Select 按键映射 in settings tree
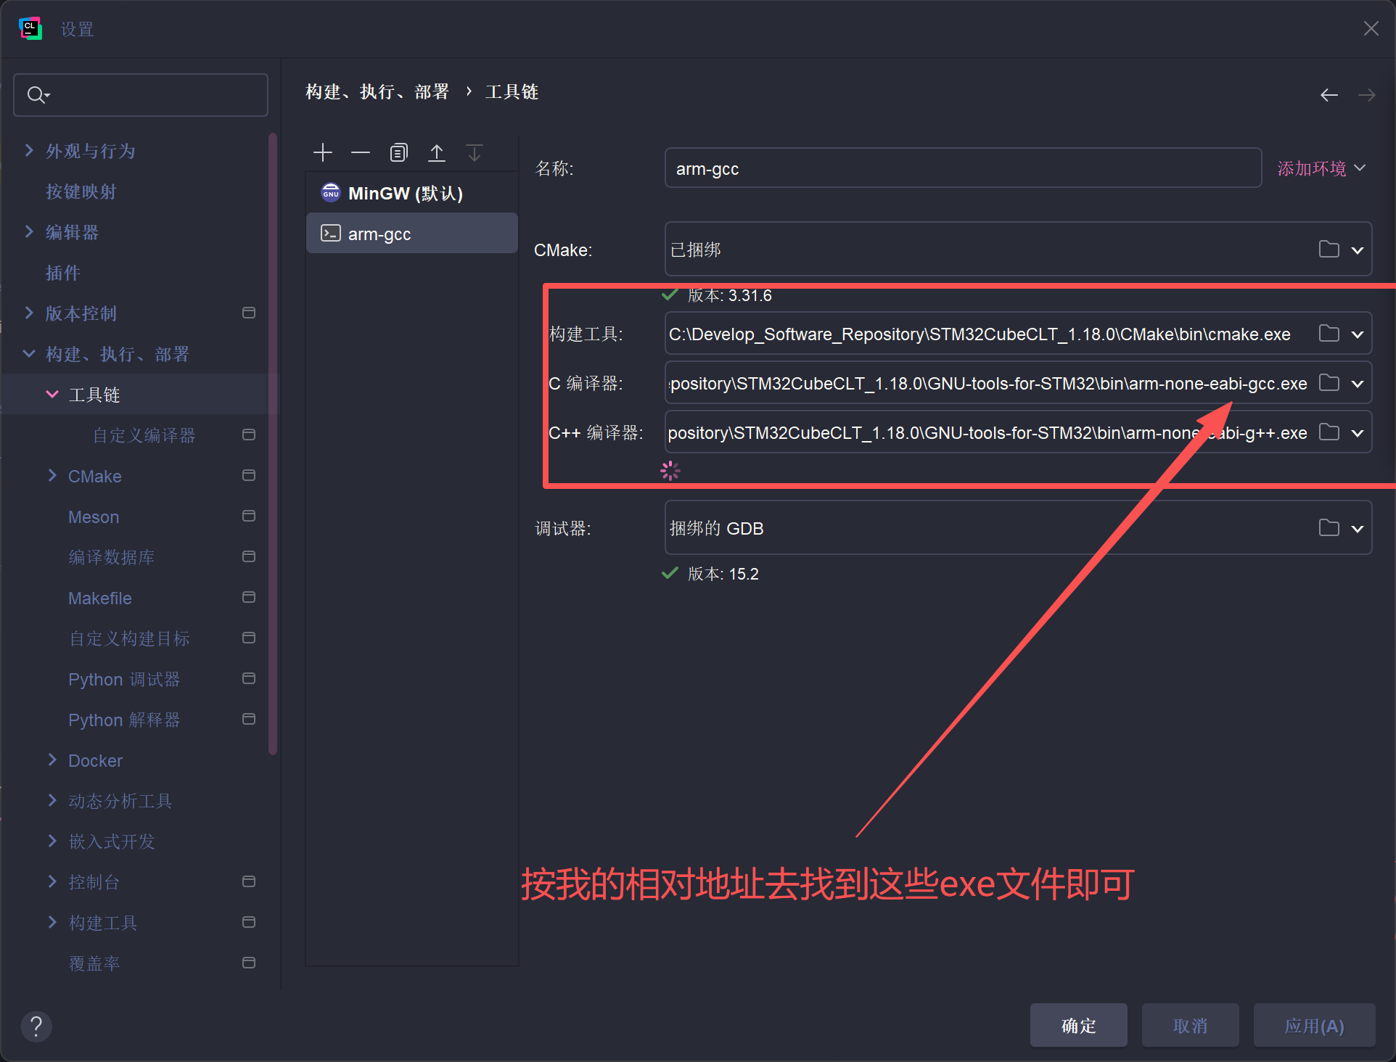 pyautogui.click(x=81, y=192)
